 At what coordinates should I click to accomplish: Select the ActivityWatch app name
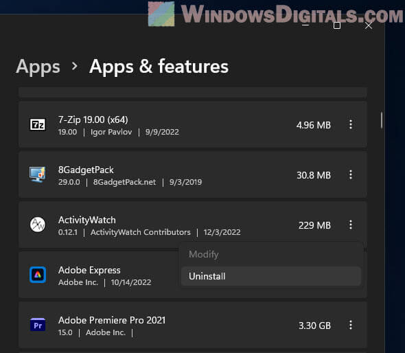(87, 220)
